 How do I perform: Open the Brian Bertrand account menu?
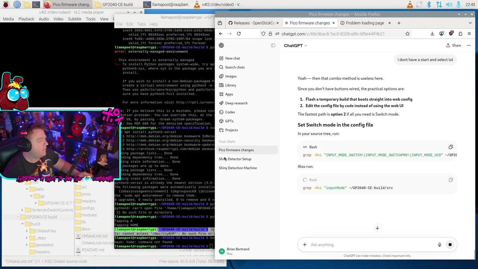pos(248,251)
